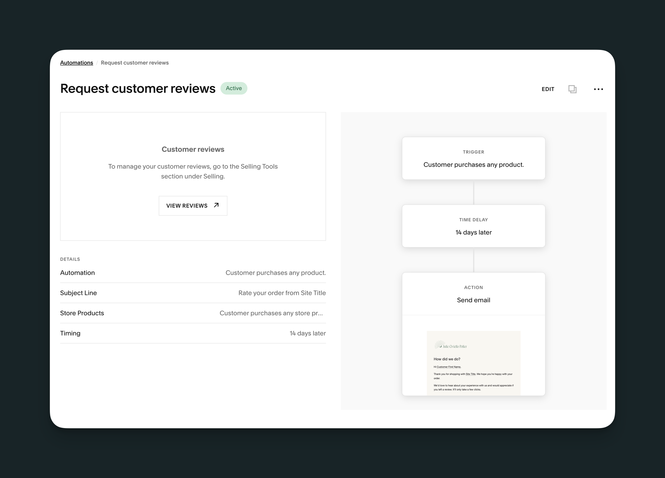Click the Site Title link in email
The image size is (665, 478).
click(x=470, y=374)
